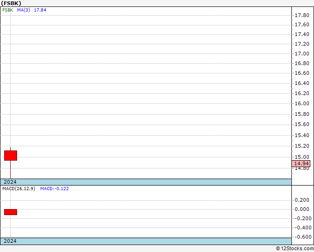Click the 17.60 price axis label
The image size is (314, 252).
302,25
